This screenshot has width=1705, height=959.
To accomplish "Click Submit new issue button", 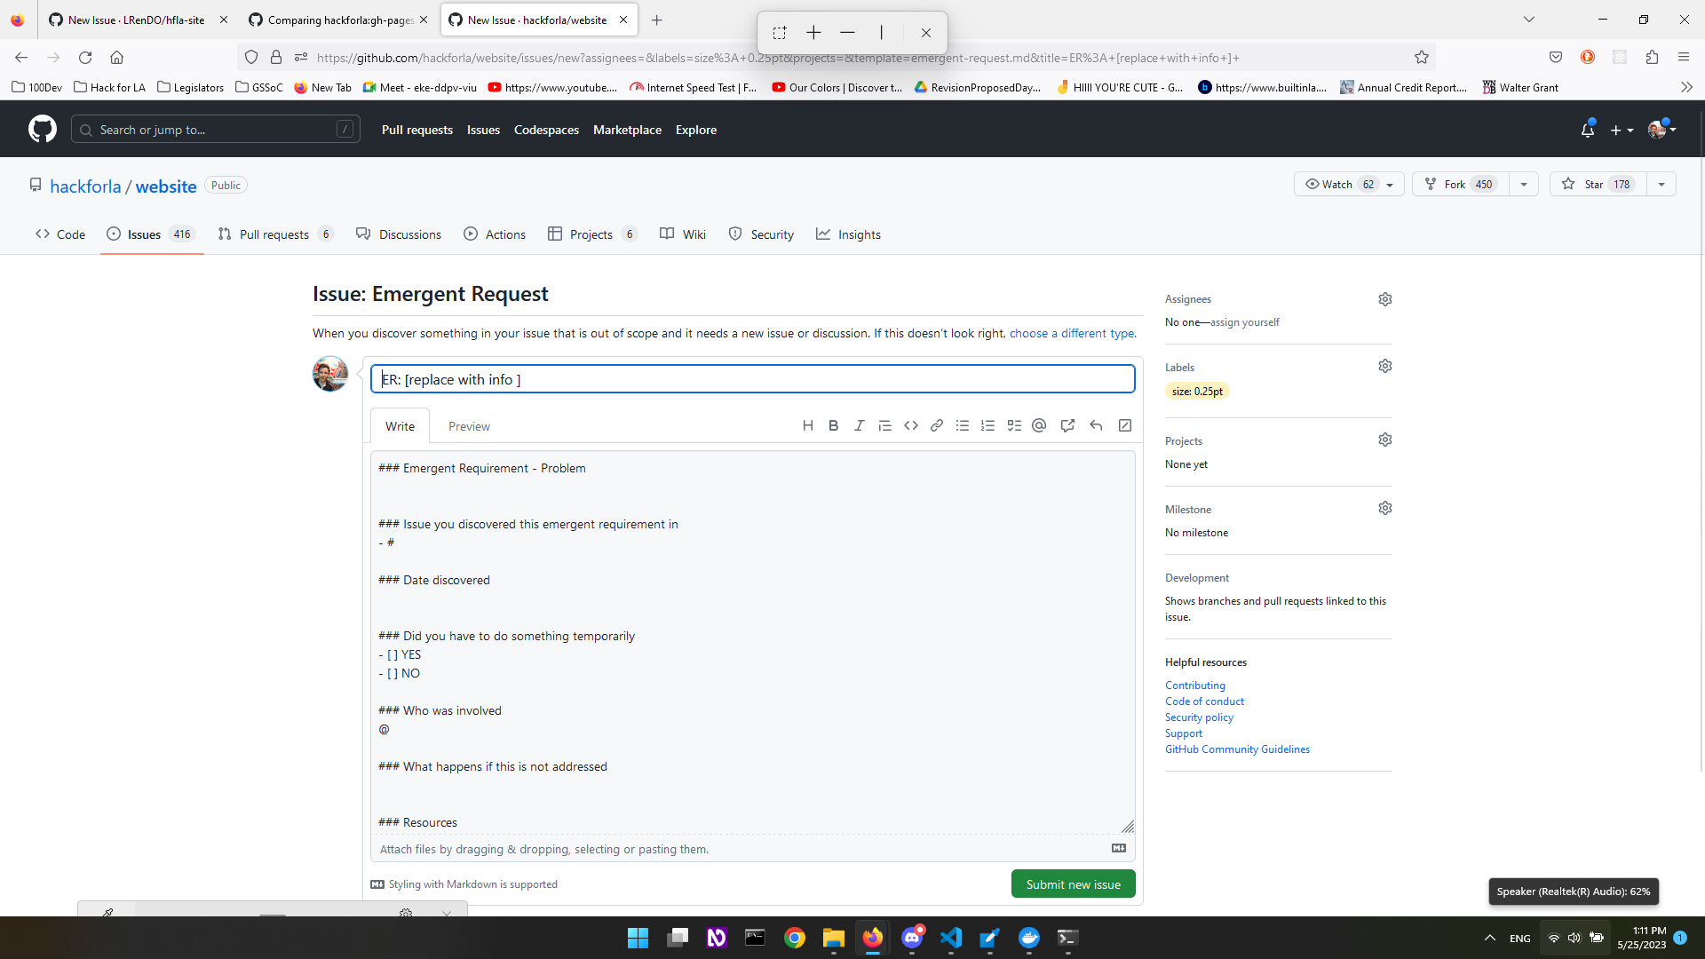I will (1073, 884).
